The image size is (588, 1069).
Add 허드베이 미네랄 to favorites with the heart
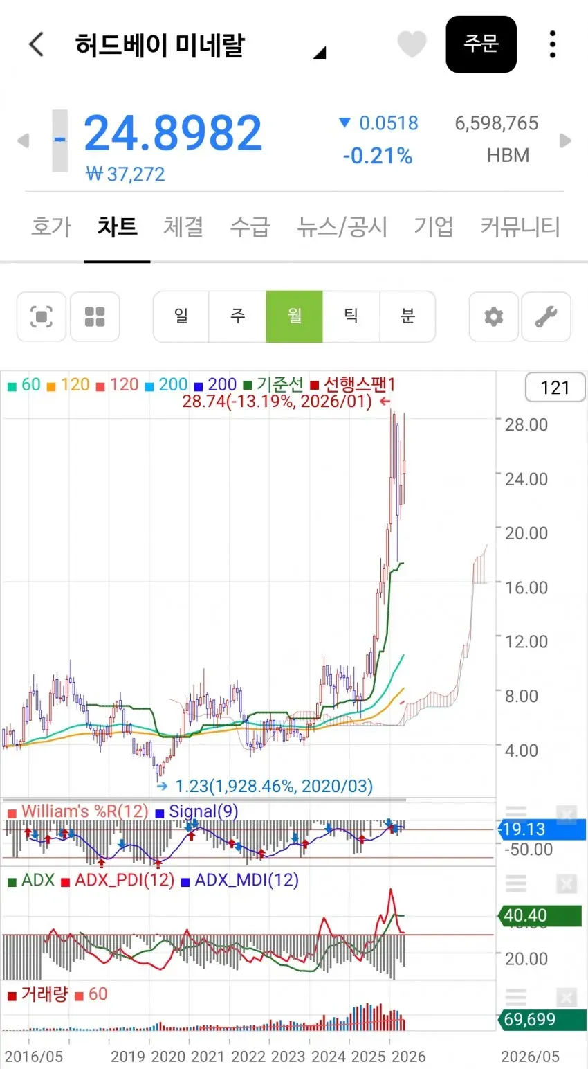tap(412, 45)
